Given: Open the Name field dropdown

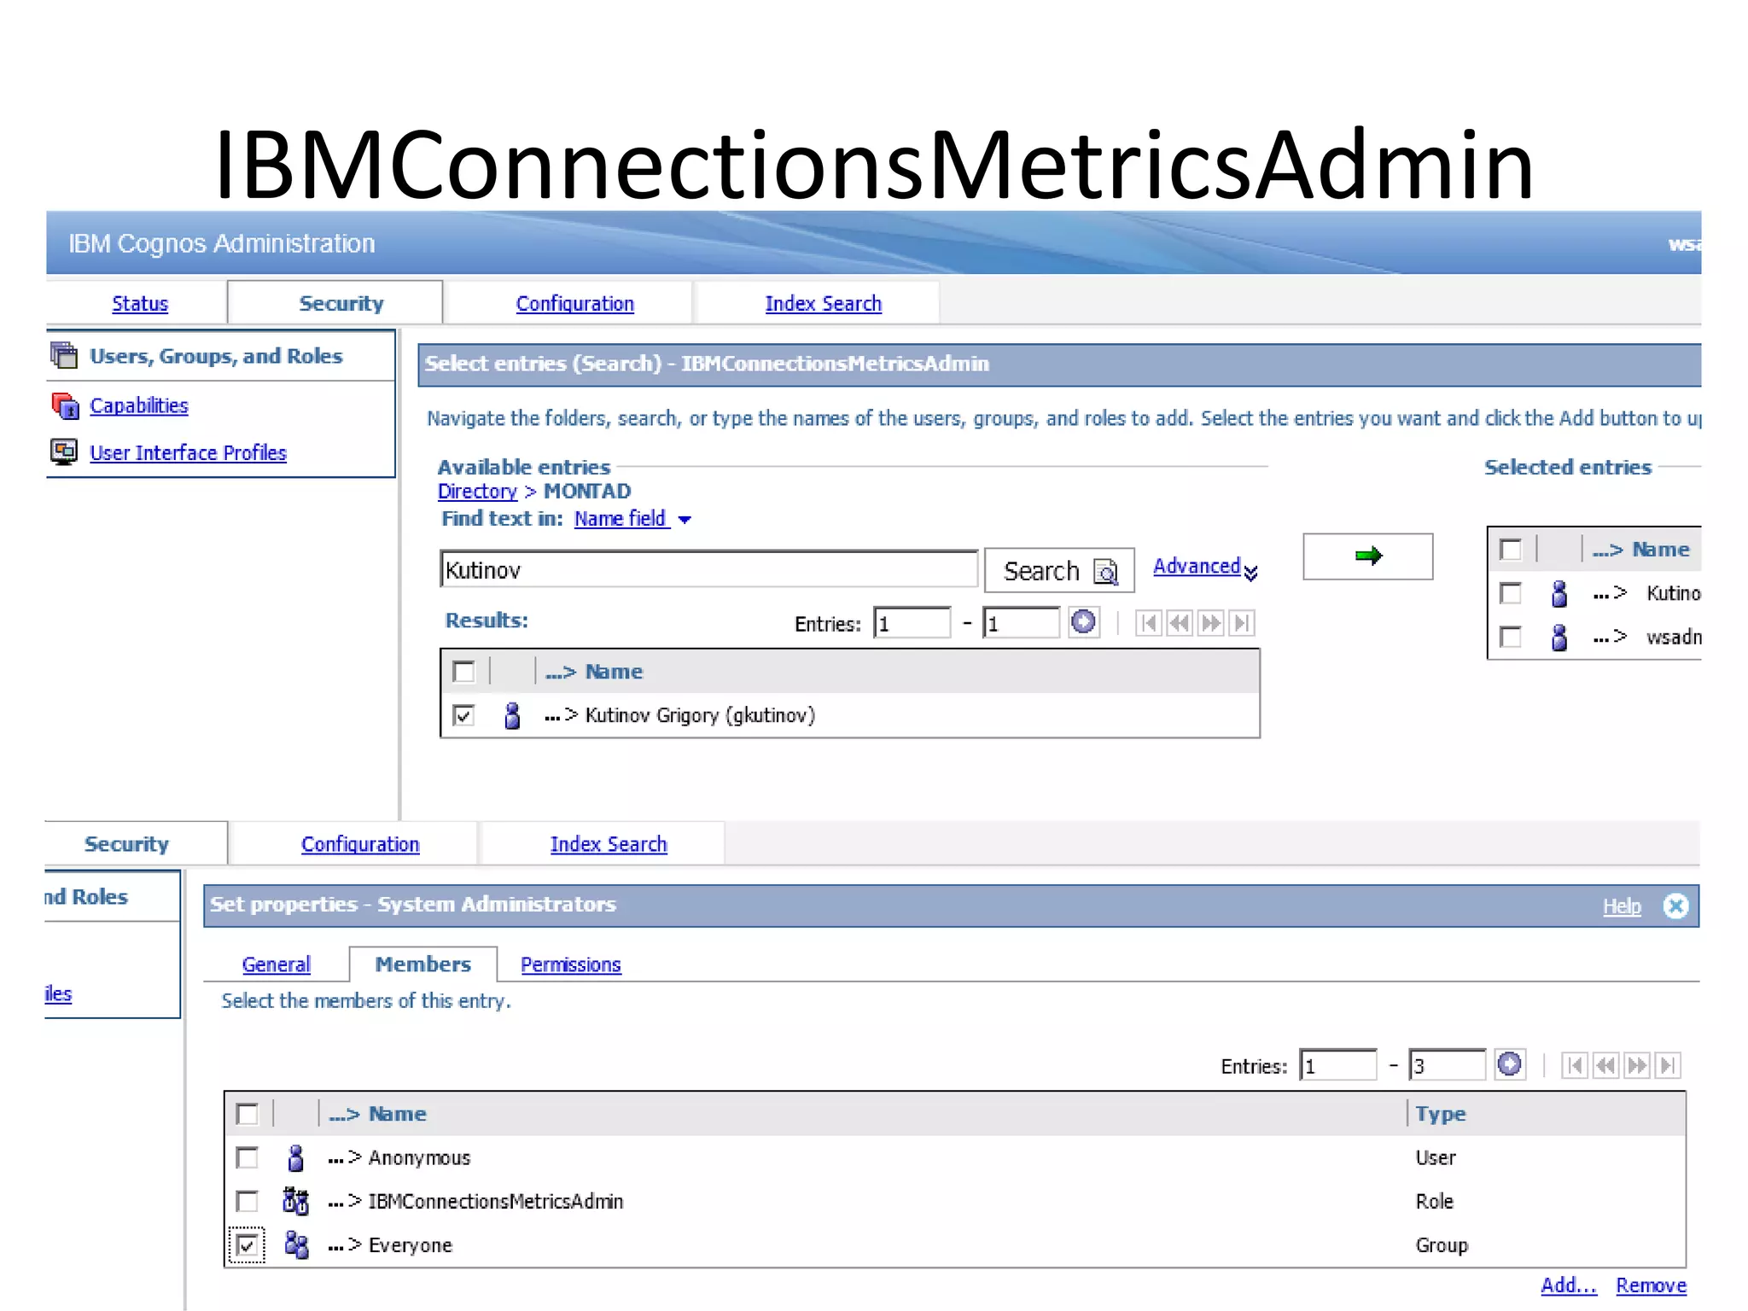Looking at the screenshot, I should click(632, 518).
